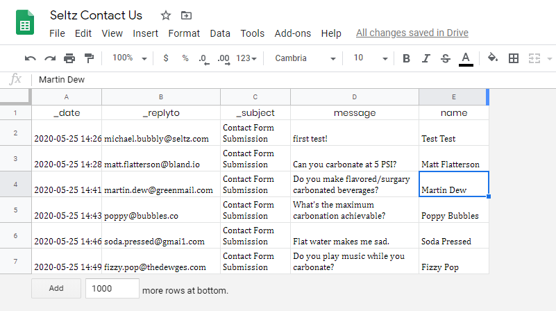This screenshot has width=556, height=311.
Task: Open the zoom 100% dropdown
Action: click(x=129, y=58)
